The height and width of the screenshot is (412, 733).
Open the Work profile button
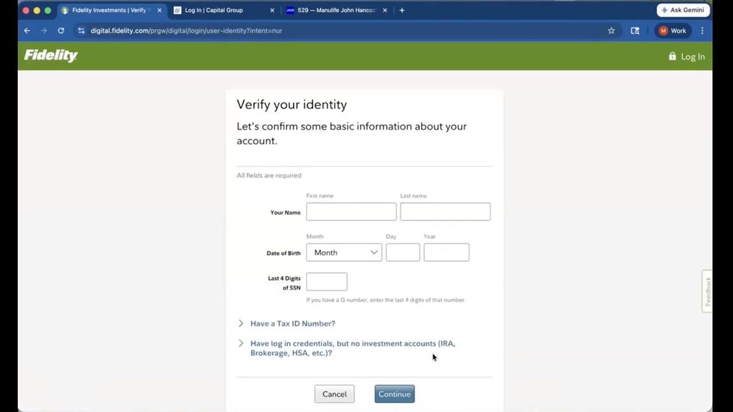673,30
